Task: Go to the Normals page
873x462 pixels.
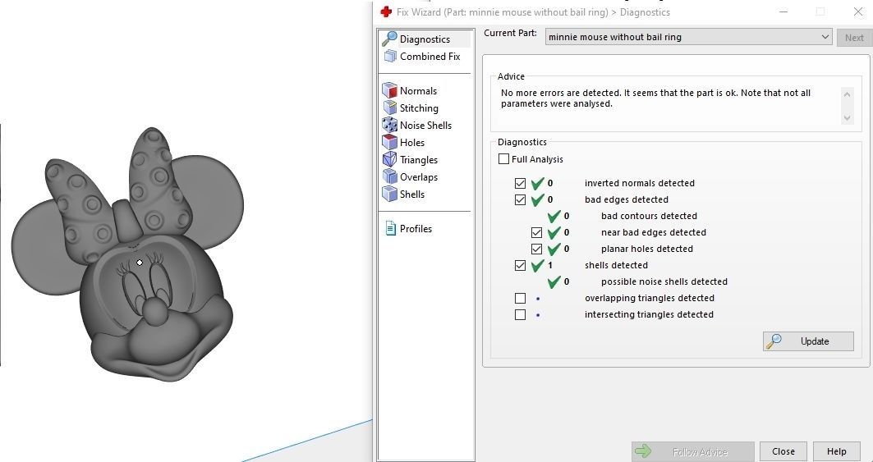Action: [418, 91]
